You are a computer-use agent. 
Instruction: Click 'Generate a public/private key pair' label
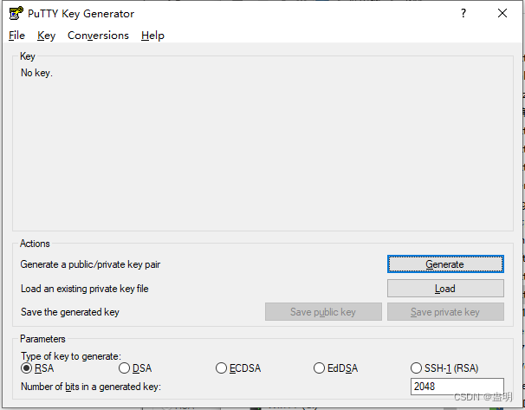click(x=90, y=264)
